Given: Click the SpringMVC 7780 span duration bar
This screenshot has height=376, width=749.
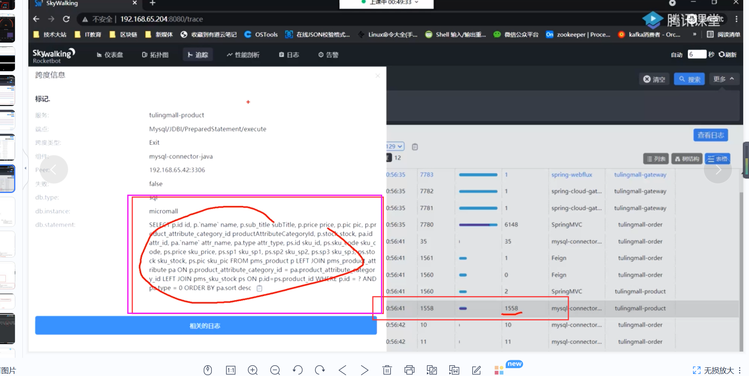Looking at the screenshot, I should pos(478,225).
